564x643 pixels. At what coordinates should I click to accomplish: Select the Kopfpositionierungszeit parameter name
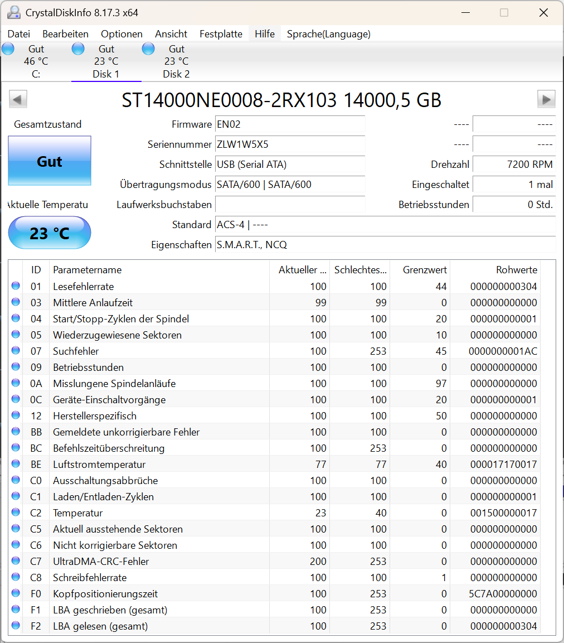point(105,594)
